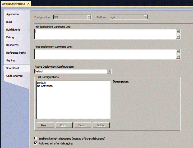Click the New... button

(45, 125)
